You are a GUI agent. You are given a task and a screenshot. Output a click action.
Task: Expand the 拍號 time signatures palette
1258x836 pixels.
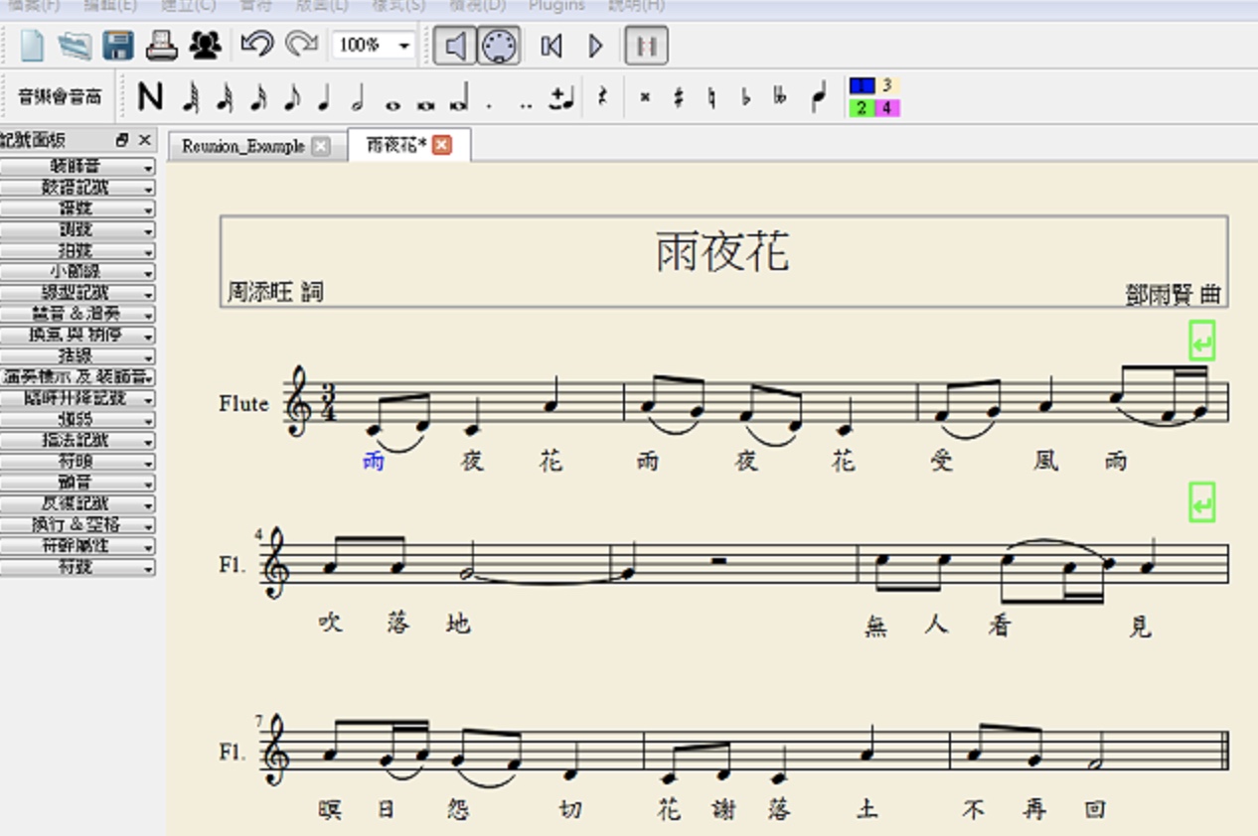(x=78, y=251)
